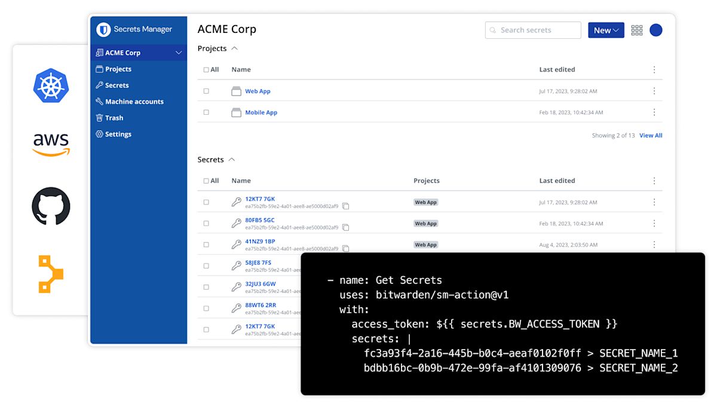
Task: Click the code line ending with SECRET_NAME_2
Action: click(521, 368)
